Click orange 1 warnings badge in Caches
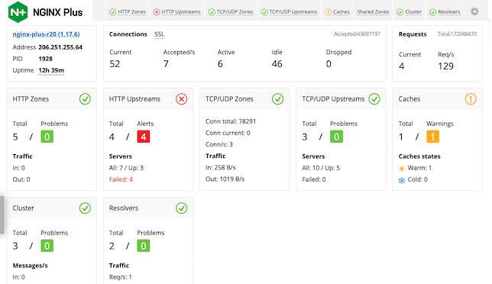 click(432, 137)
